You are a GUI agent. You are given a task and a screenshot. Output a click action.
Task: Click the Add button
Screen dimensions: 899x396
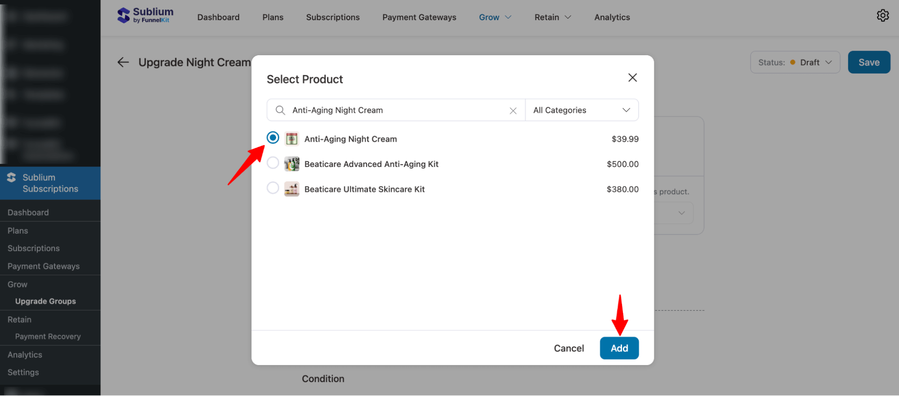click(619, 348)
